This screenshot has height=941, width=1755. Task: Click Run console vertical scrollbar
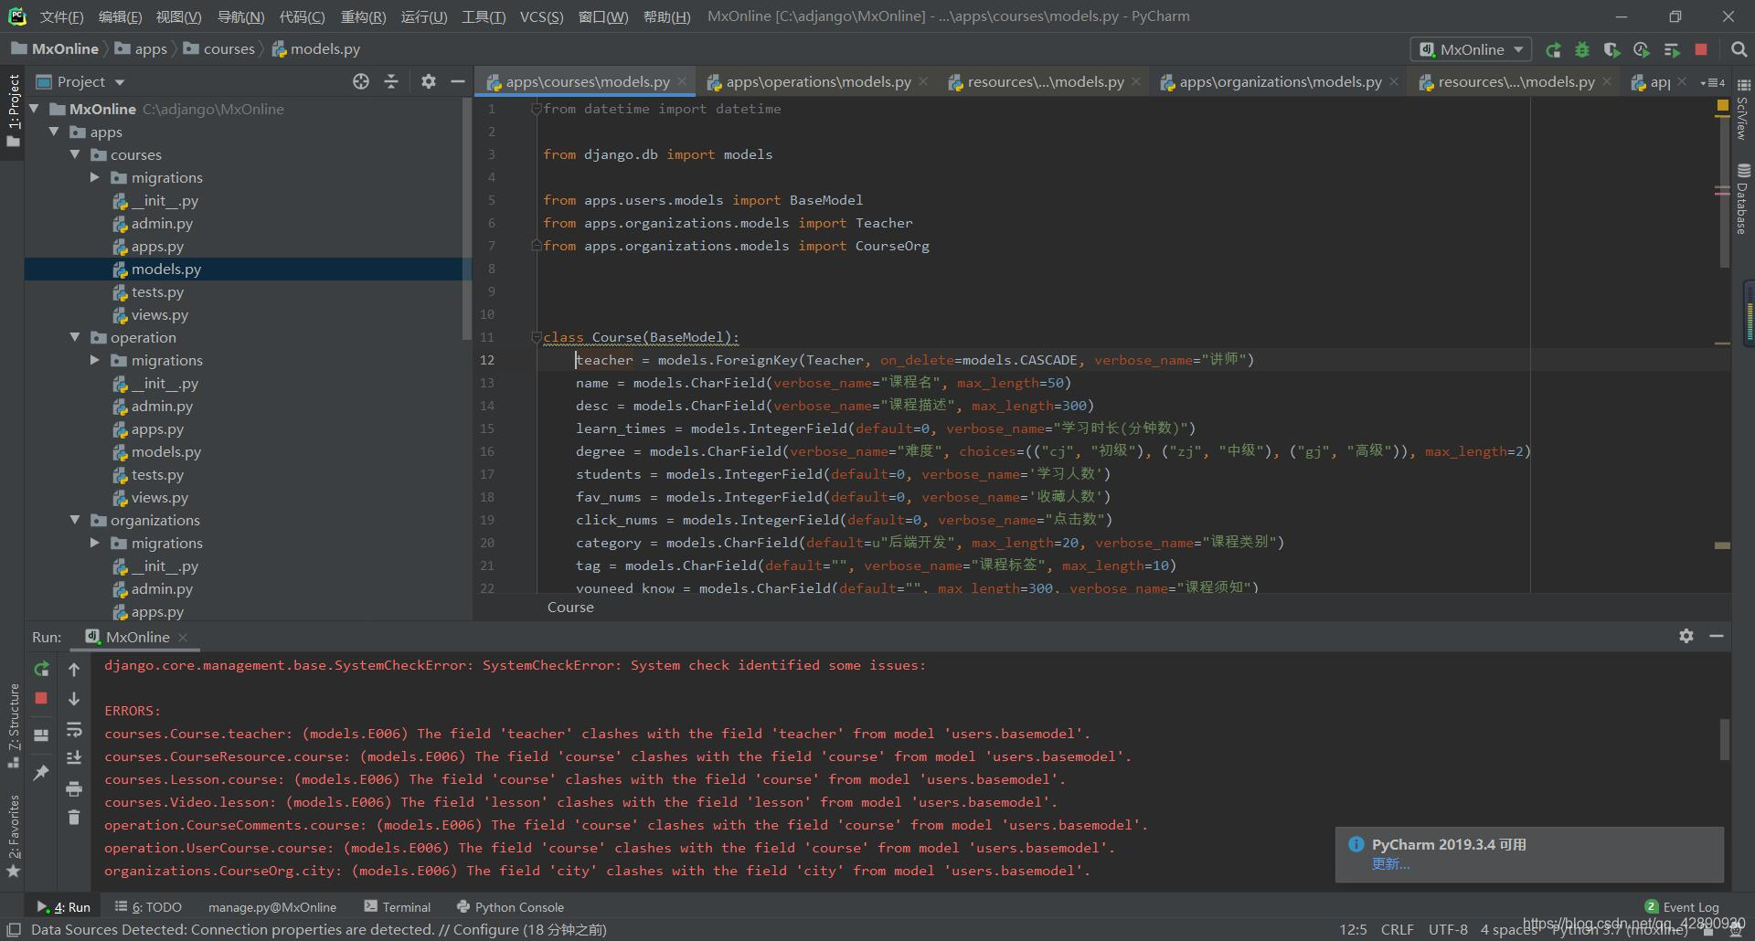tap(1725, 739)
